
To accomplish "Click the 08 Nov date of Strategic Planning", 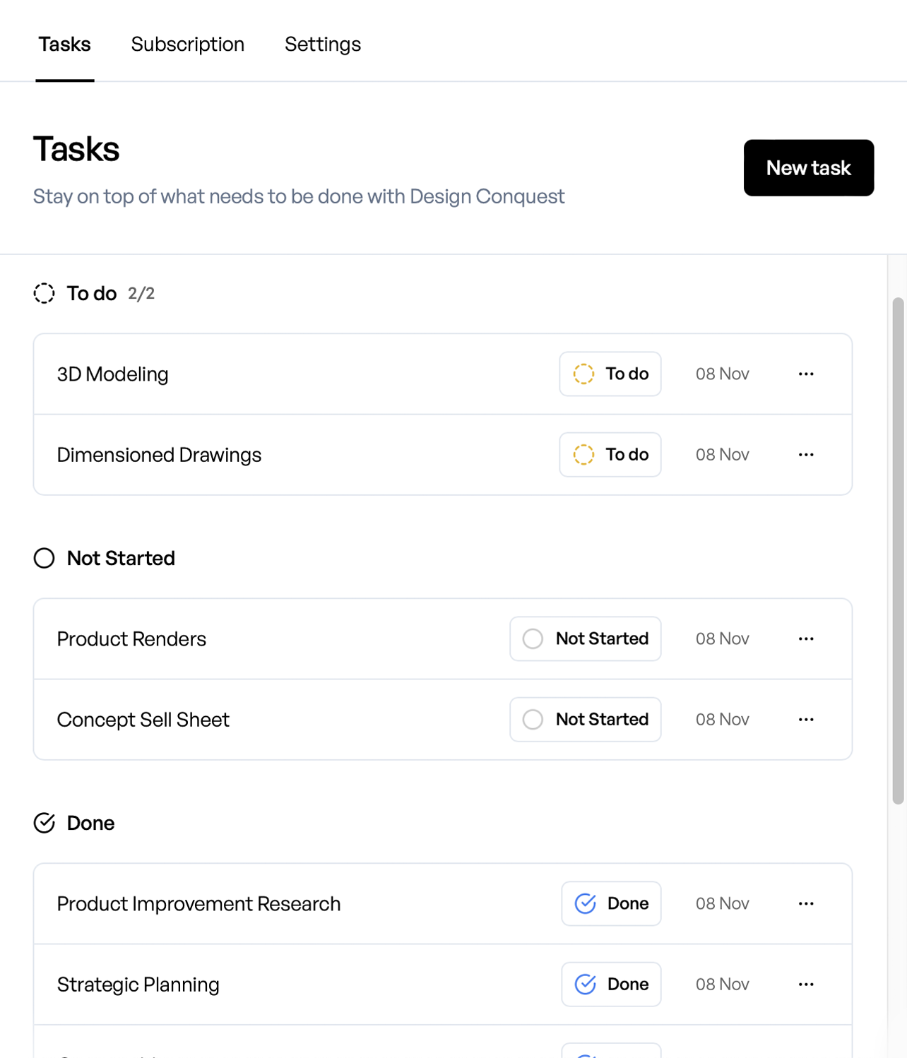I will pyautogui.click(x=722, y=984).
